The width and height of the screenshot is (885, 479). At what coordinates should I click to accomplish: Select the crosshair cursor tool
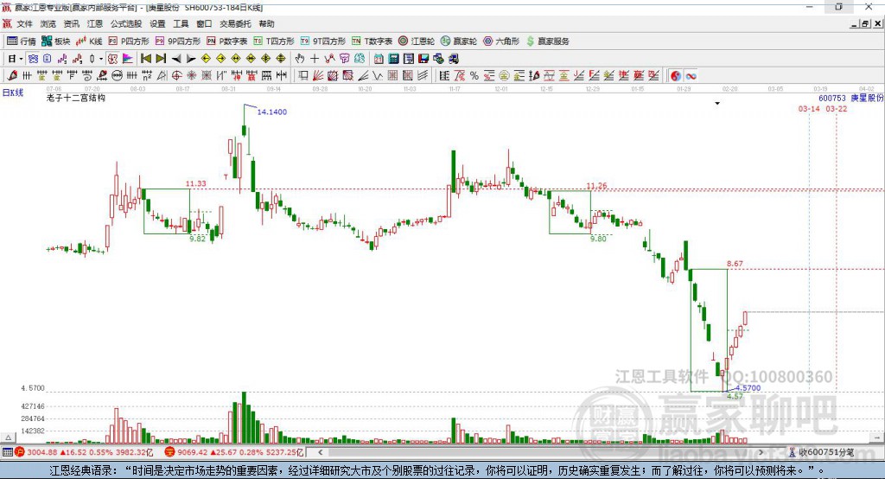point(315,59)
